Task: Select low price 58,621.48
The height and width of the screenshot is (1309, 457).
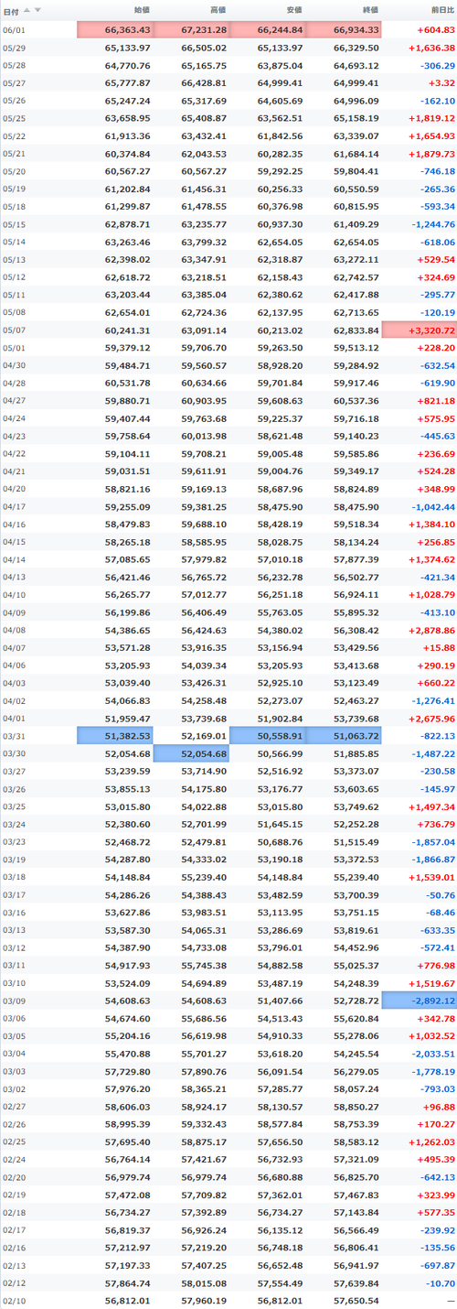Action: click(x=280, y=437)
